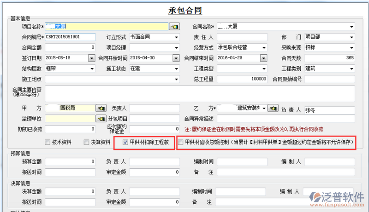This screenshot has width=369, height=212.
Task: Expand the 结构层数 dropdown
Action: 92,69
